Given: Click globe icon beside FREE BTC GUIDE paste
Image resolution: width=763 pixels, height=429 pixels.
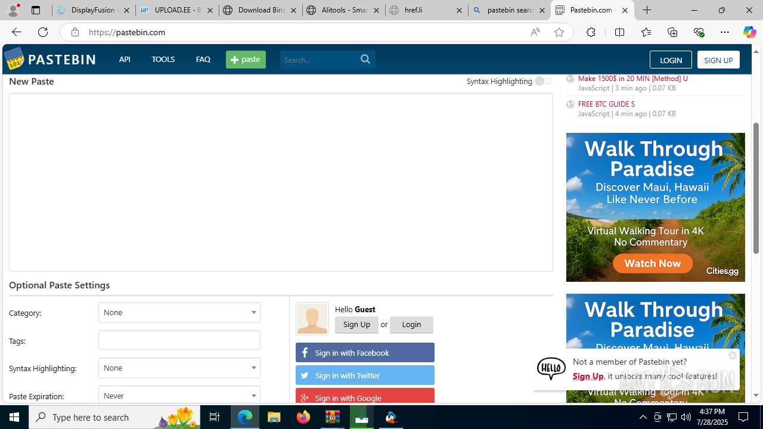Looking at the screenshot, I should point(570,104).
